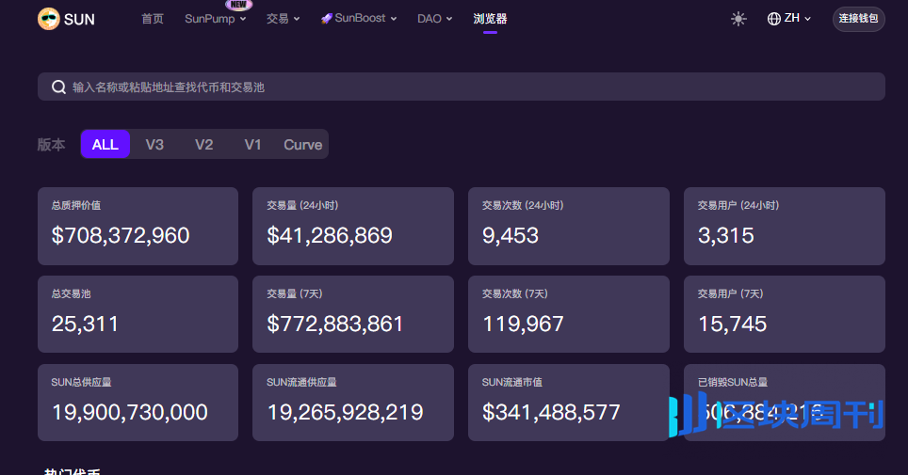Expand the SunBoost dropdown menu
908x475 pixels.
359,19
